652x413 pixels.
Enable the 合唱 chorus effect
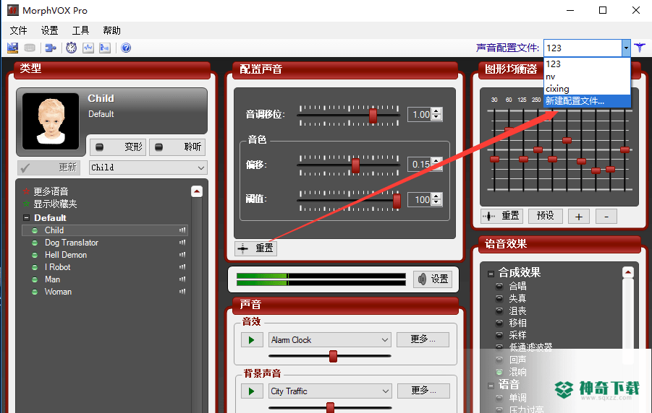(x=499, y=286)
